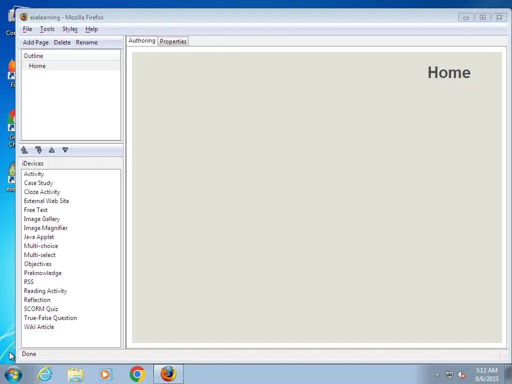The width and height of the screenshot is (512, 384).
Task: Click the Firefox logo in the title bar
Action: [x=24, y=17]
